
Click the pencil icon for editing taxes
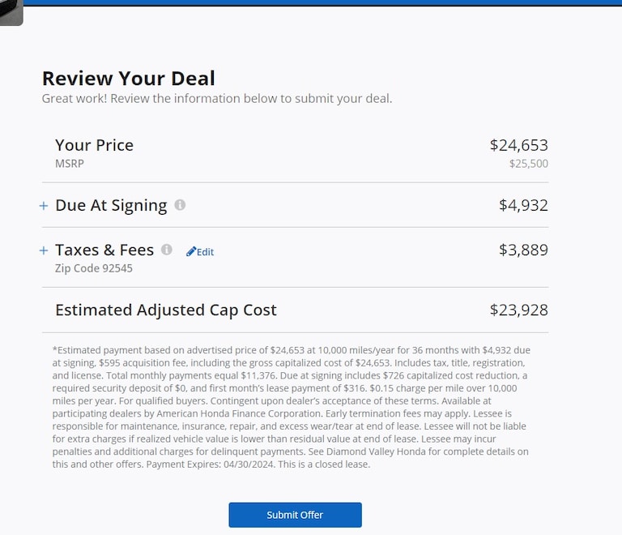point(191,251)
